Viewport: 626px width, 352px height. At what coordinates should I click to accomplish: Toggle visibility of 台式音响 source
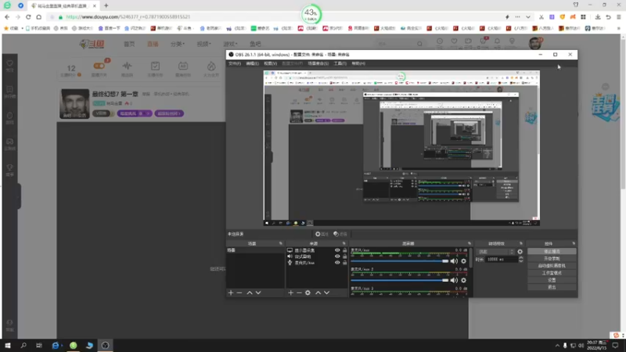pos(337,257)
